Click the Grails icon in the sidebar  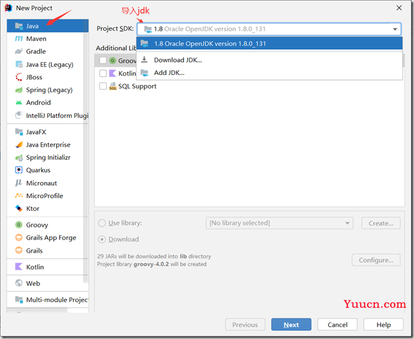point(19,251)
